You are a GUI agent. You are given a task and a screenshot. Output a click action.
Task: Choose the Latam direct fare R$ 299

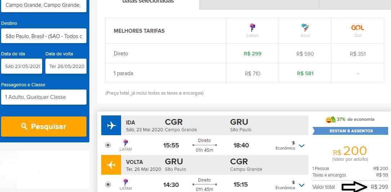(252, 54)
